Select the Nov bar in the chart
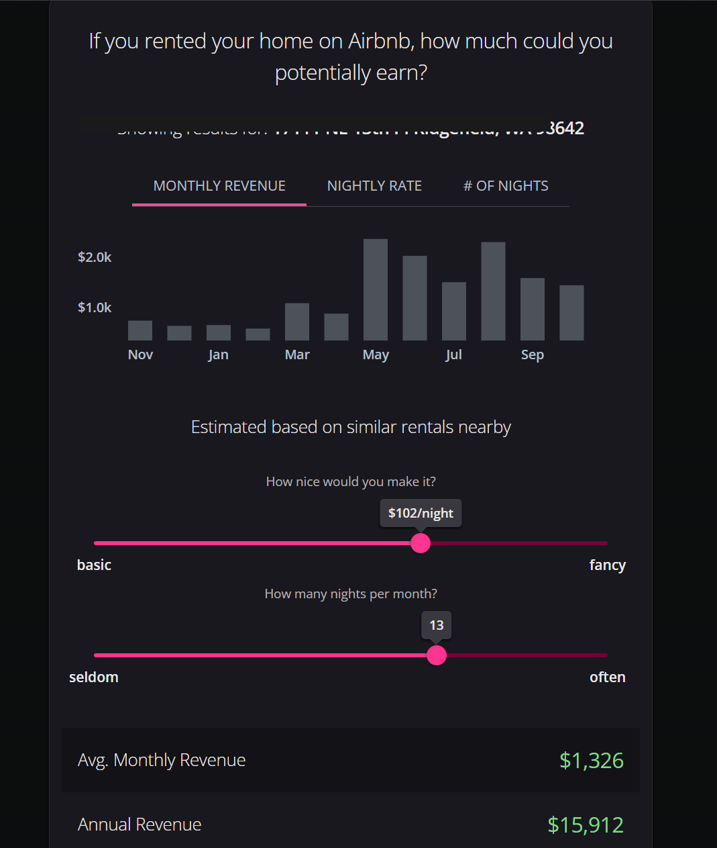 140,330
